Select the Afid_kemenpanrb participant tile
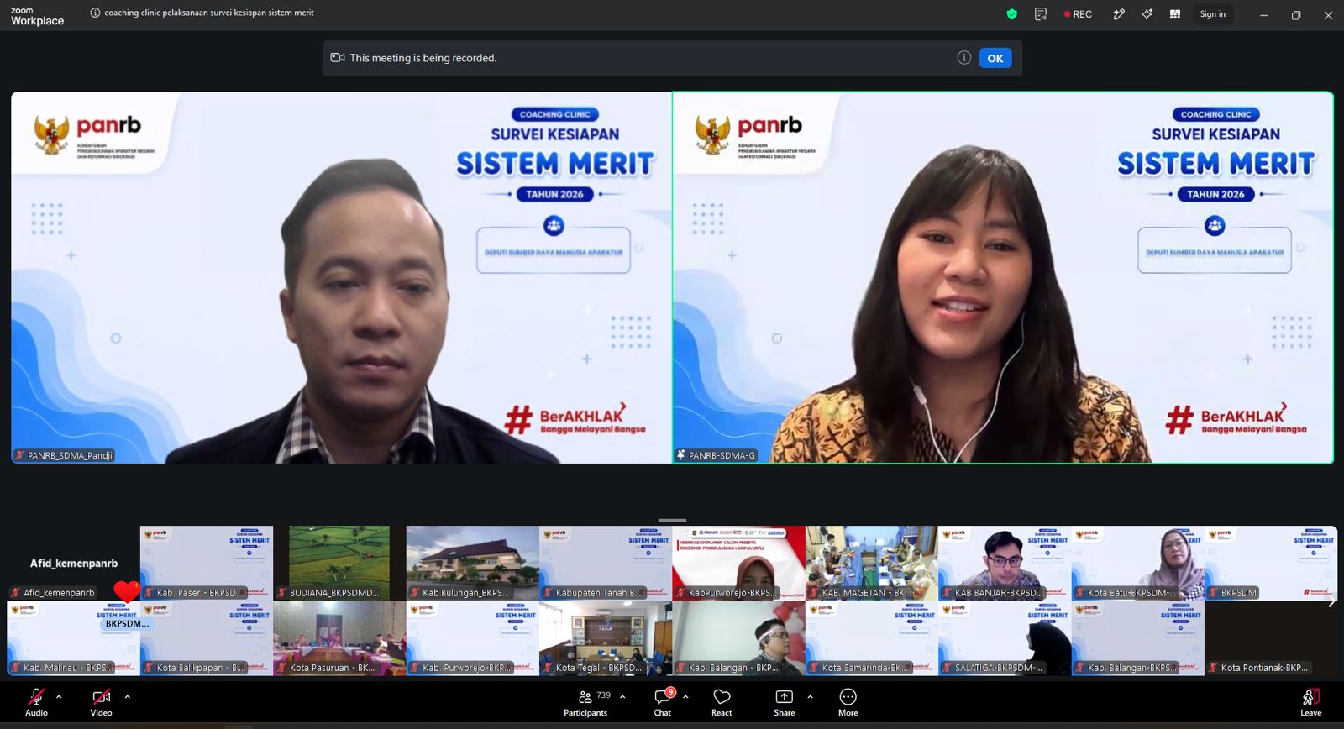Screen dimensions: 1344x729 tap(73, 563)
